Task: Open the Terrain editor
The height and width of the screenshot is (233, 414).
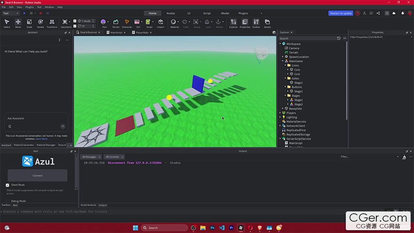Action: (116, 23)
